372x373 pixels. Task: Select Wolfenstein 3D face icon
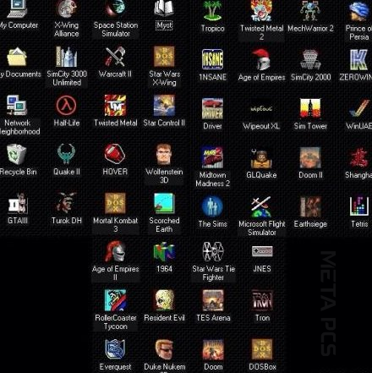tap(164, 154)
